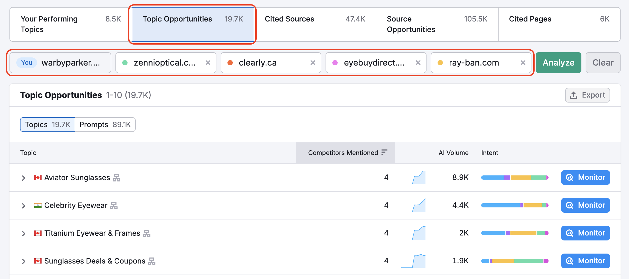Select the Topics 19.7K view
This screenshot has height=279, width=629.
(48, 125)
